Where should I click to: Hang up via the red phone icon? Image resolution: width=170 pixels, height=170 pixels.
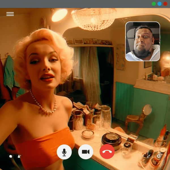pyautogui.click(x=107, y=152)
